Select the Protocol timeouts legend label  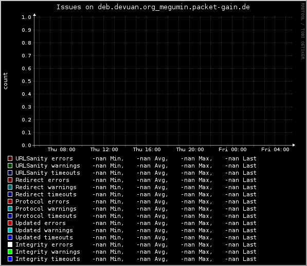(46, 216)
